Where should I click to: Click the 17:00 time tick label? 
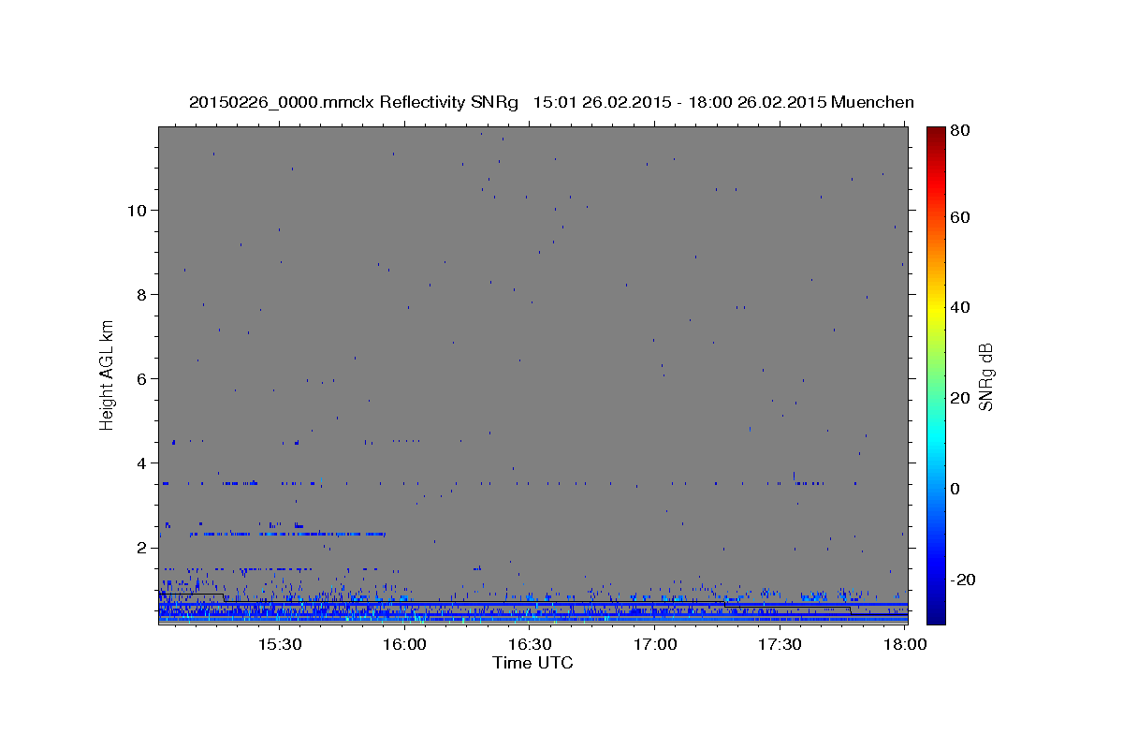[x=655, y=645]
